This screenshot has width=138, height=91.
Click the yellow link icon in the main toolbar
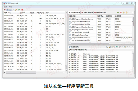[x=16, y=9]
